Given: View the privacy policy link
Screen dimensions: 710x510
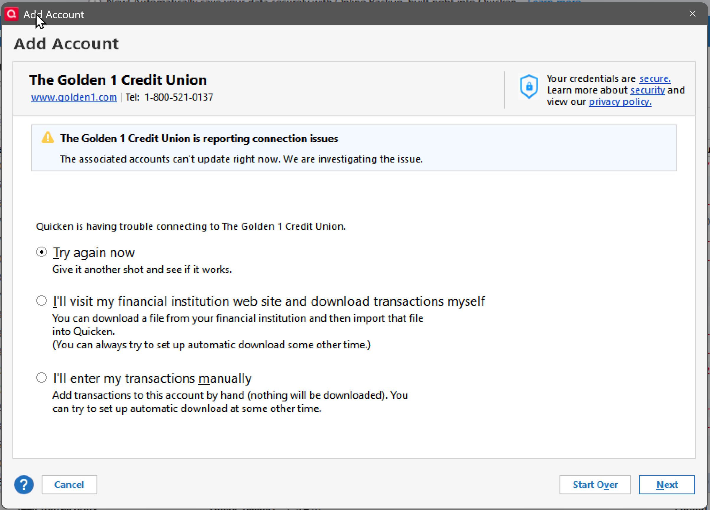Looking at the screenshot, I should (x=619, y=102).
